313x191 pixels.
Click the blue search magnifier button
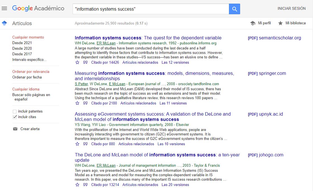[x=234, y=9]
